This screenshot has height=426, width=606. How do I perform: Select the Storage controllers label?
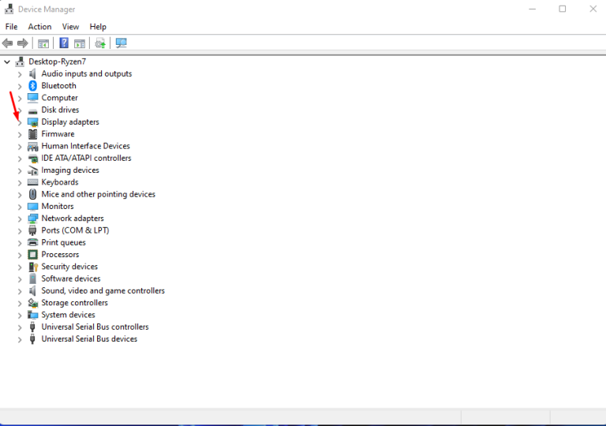coord(74,303)
